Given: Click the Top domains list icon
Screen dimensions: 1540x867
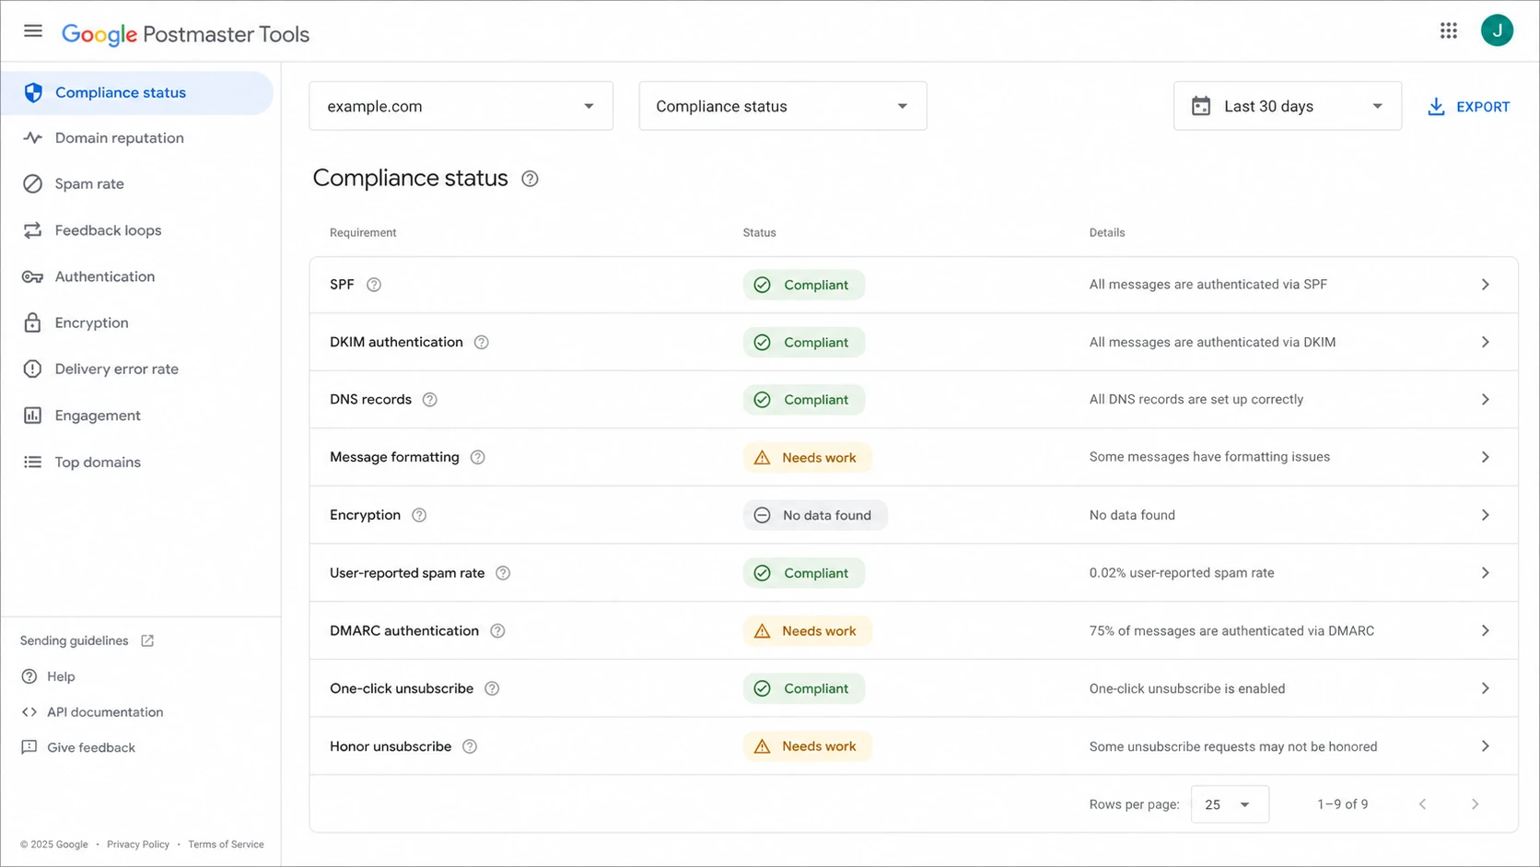Looking at the screenshot, I should tap(33, 463).
